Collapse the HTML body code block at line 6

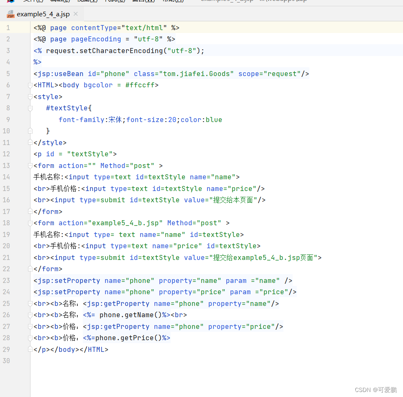click(29, 85)
